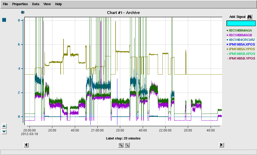Select the IBC1H04CRCUR2 signal in legend
The height and width of the screenshot is (155, 257).
click(242, 40)
